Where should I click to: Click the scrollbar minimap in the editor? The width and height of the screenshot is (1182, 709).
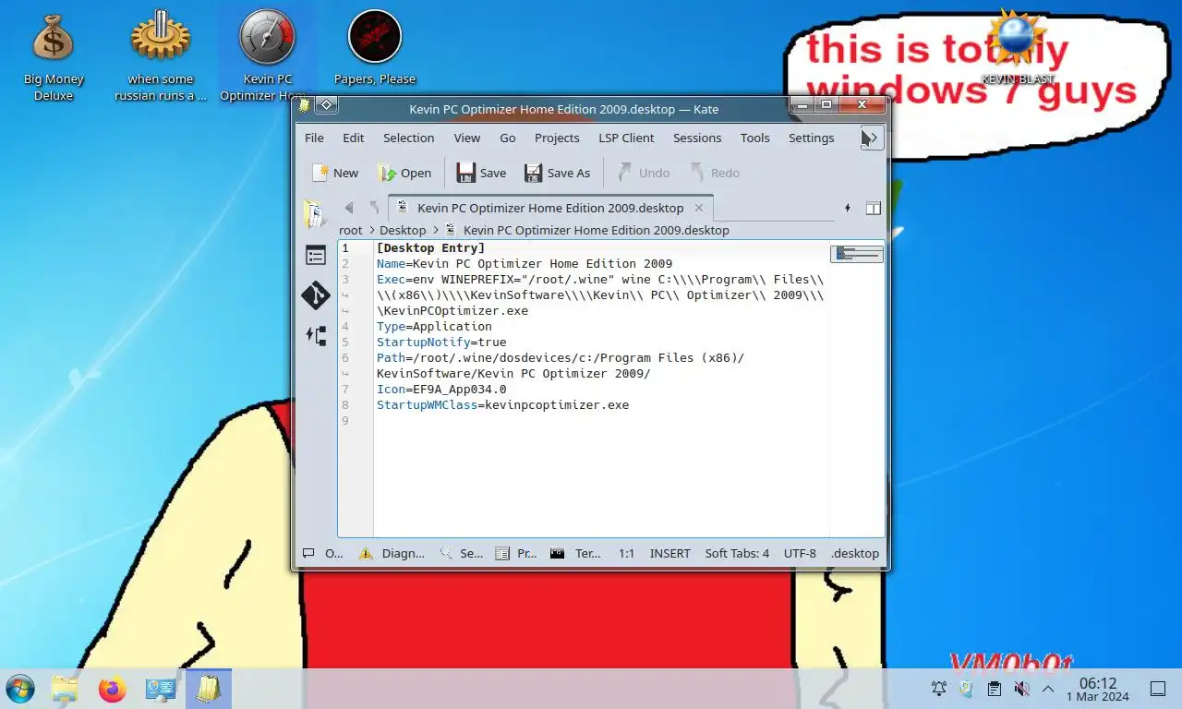click(x=856, y=253)
